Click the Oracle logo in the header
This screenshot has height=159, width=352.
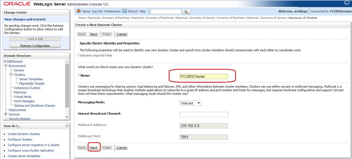pyautogui.click(x=17, y=4)
